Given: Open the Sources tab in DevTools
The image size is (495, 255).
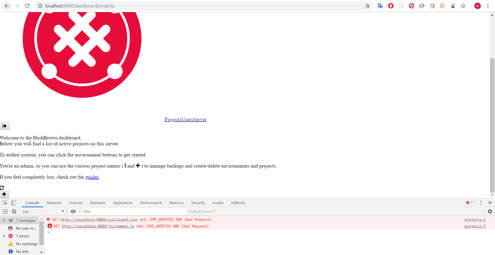Looking at the screenshot, I should point(75,203).
